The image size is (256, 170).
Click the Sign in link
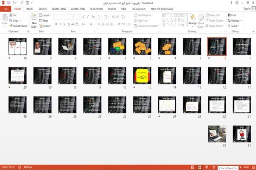coord(247,9)
